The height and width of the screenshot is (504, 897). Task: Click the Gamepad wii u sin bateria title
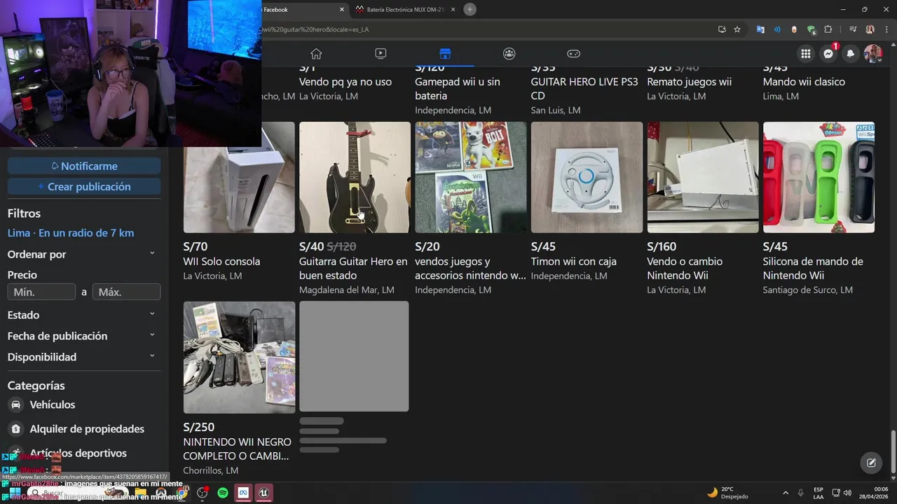(458, 89)
